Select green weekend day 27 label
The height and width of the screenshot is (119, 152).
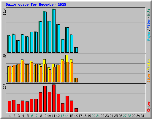coord(125,116)
